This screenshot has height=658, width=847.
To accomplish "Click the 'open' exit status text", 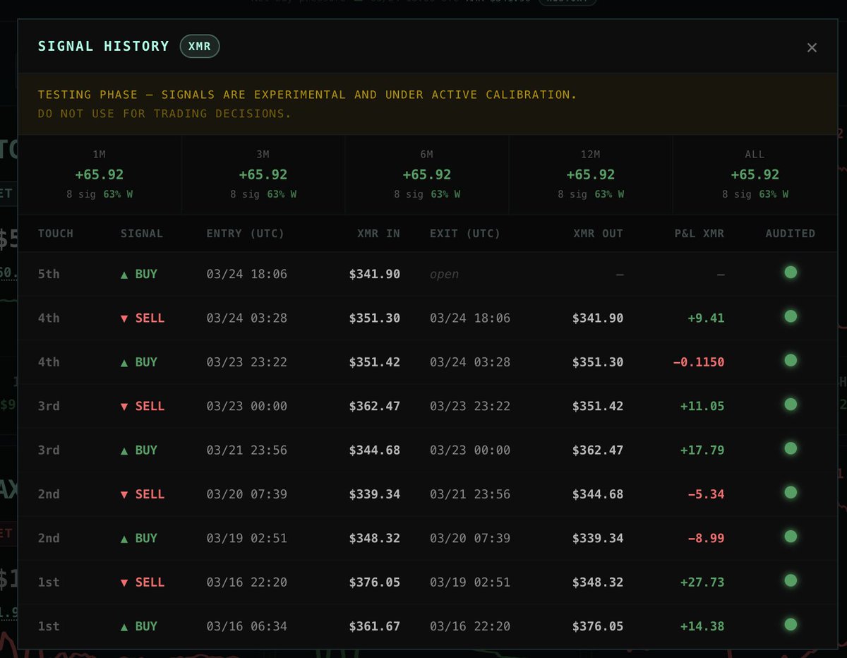I will [x=444, y=275].
